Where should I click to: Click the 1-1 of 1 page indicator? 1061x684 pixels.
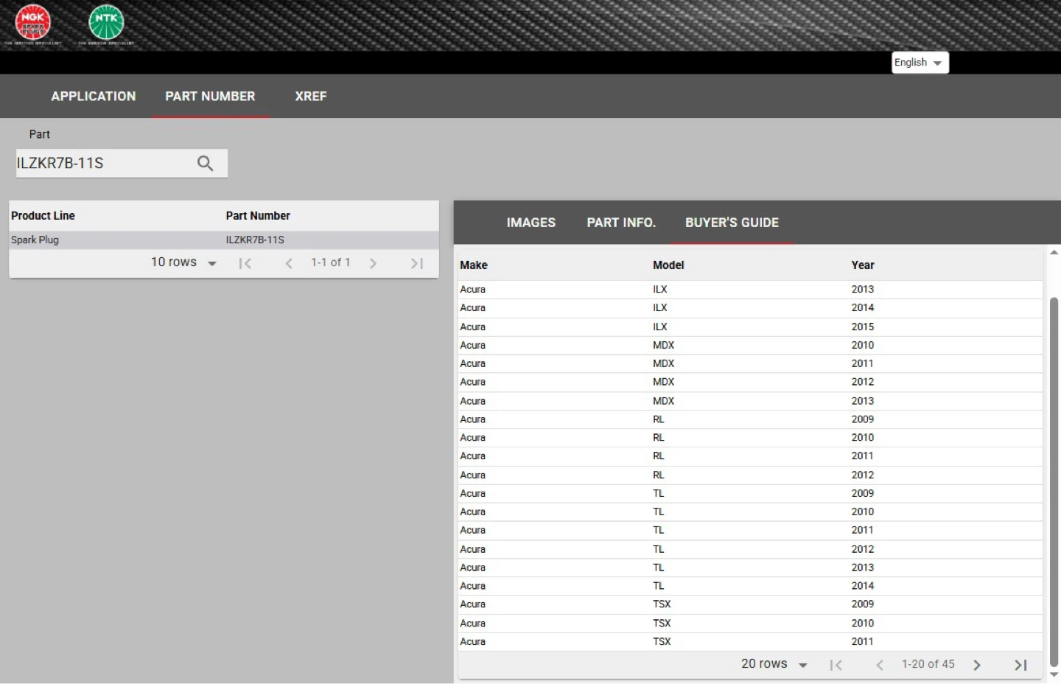click(x=331, y=263)
